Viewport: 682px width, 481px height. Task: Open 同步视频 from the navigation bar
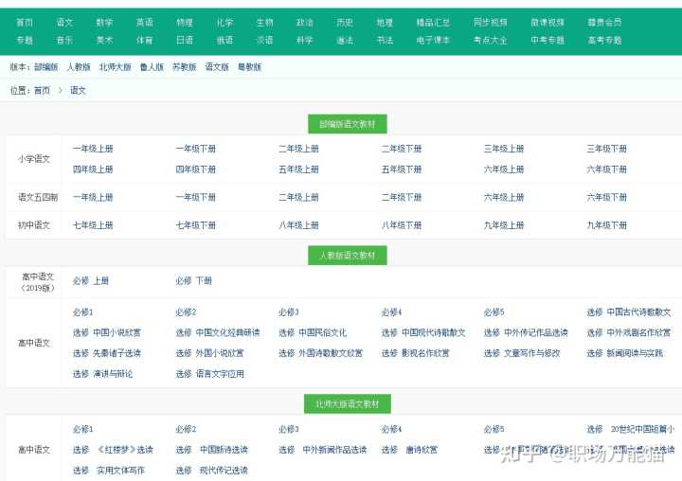tap(491, 22)
